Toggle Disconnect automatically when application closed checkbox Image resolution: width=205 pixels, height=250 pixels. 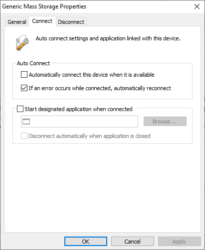pyautogui.click(x=24, y=136)
